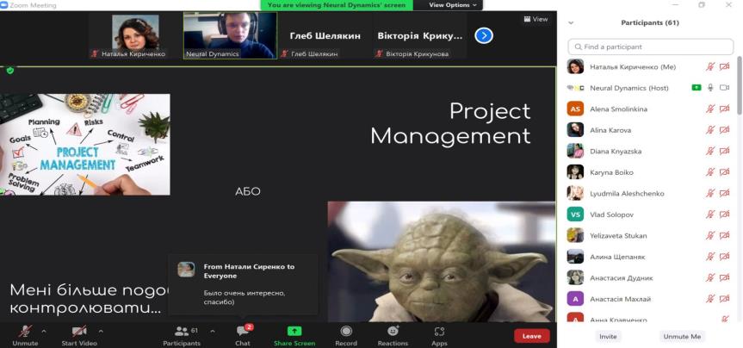Open the arrow menu beside Participants
The image size is (743, 348).
tap(213, 331)
